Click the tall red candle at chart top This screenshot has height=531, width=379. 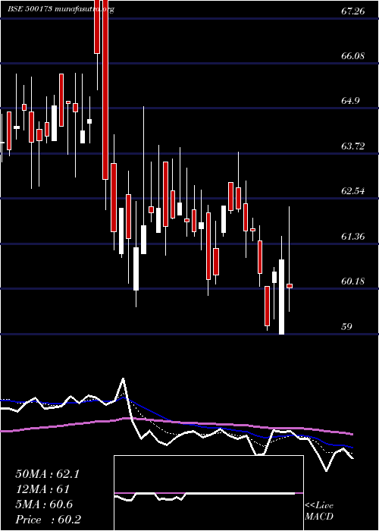pos(105,90)
